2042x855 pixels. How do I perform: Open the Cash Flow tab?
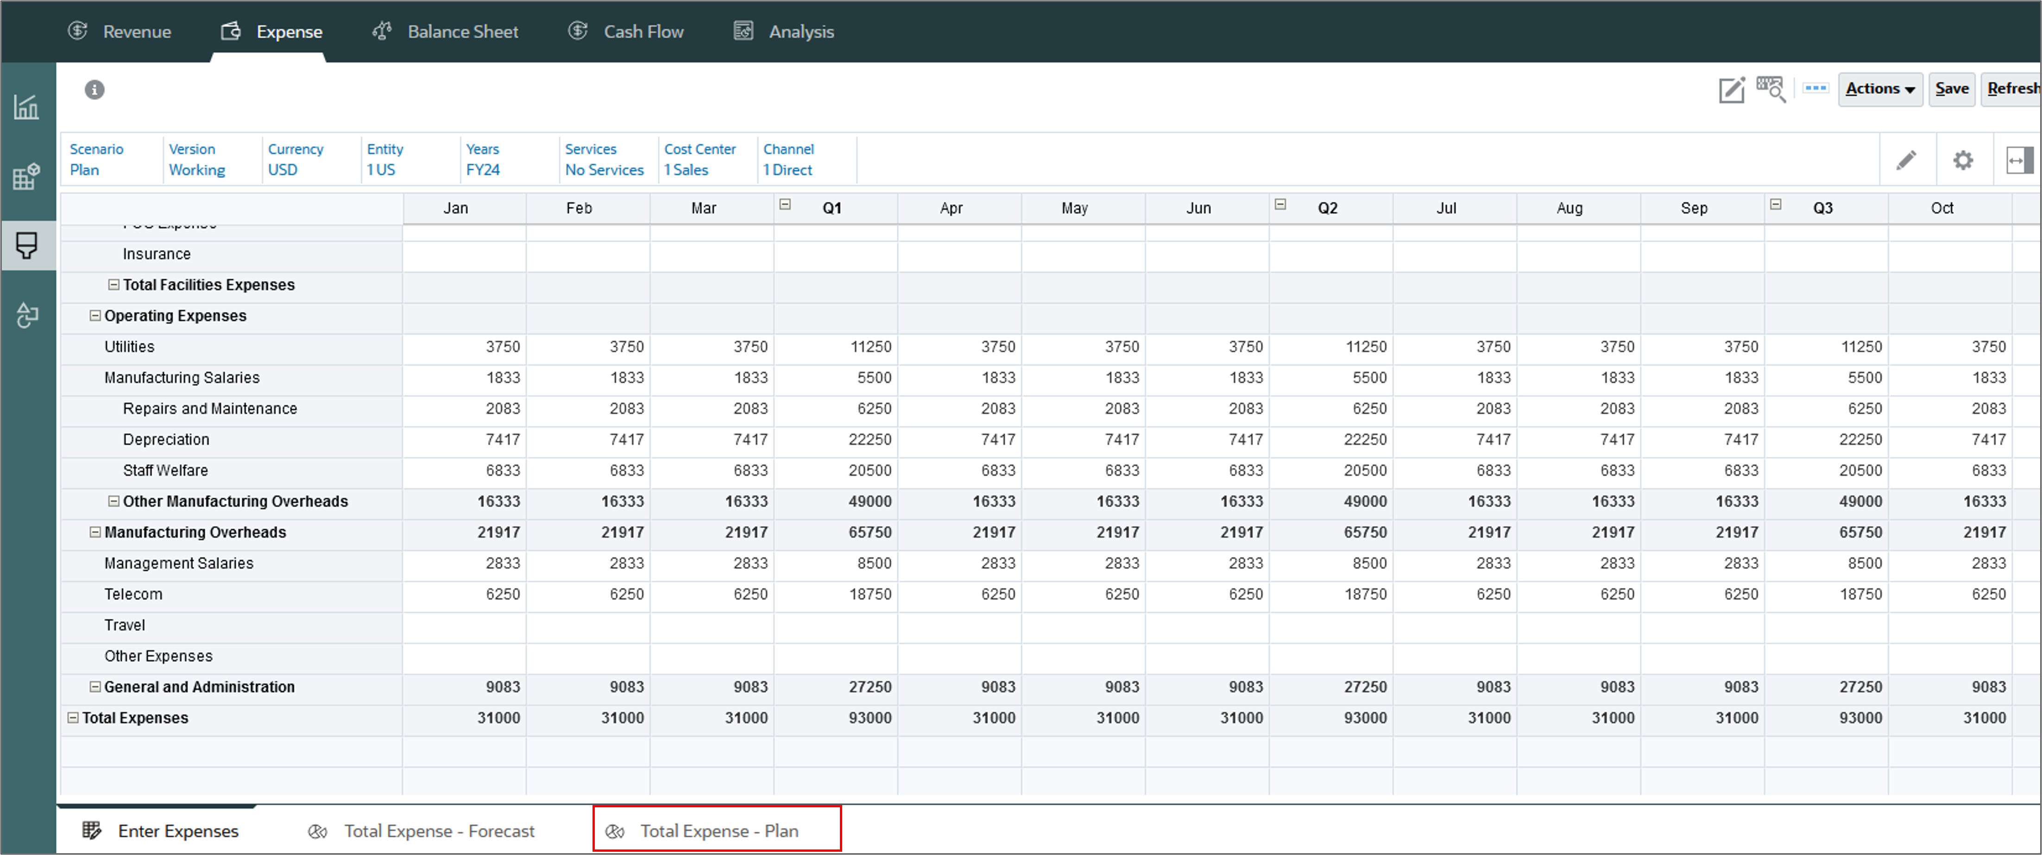pos(625,31)
